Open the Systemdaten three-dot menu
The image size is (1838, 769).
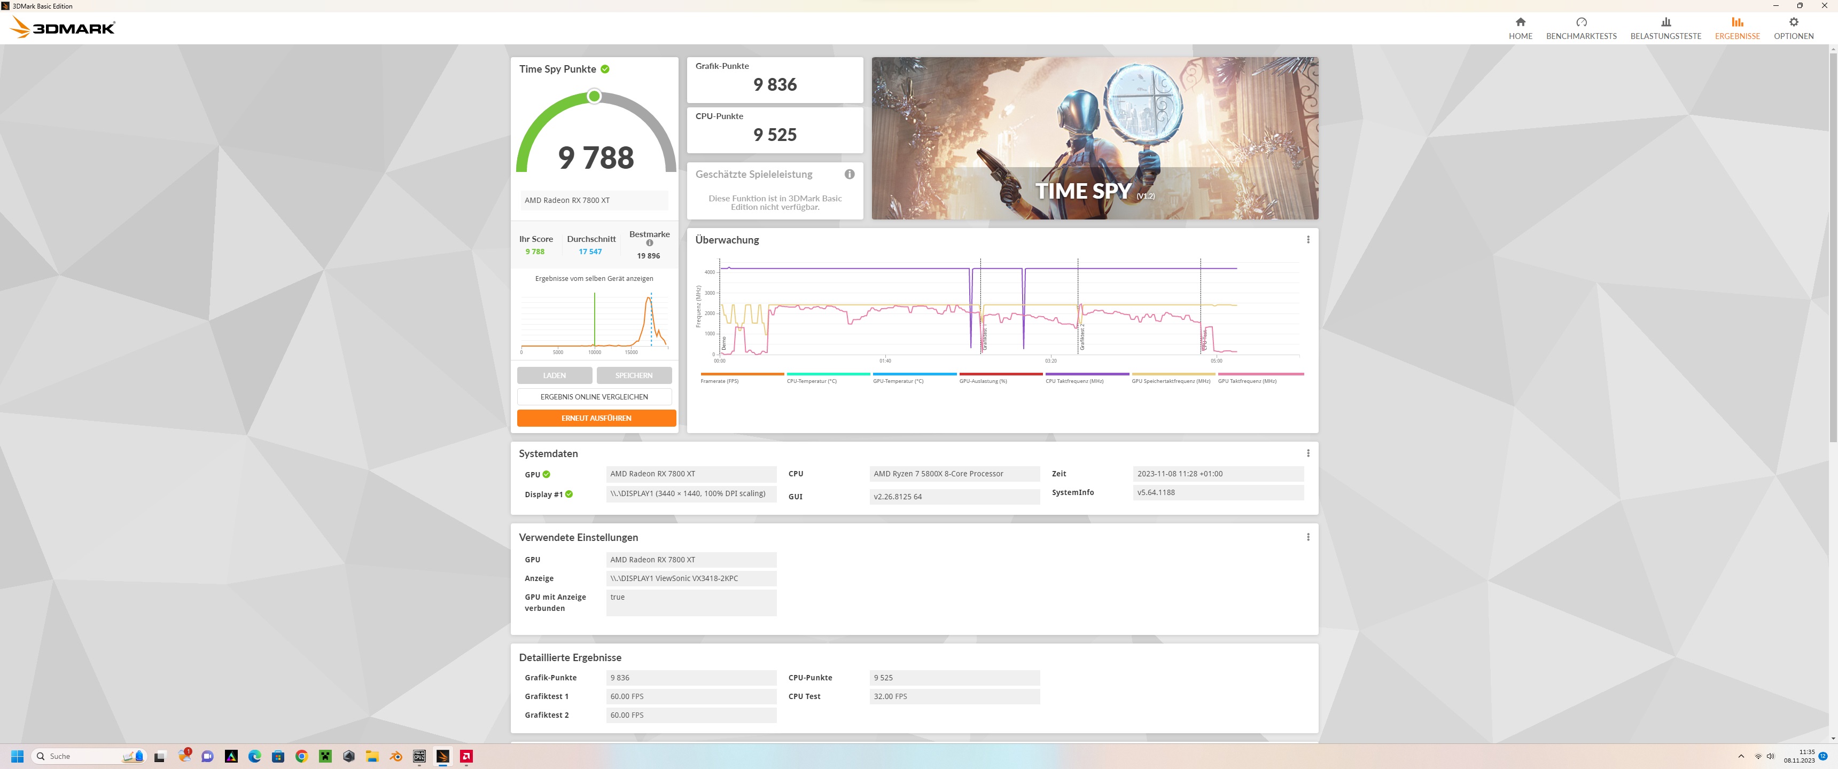point(1308,454)
